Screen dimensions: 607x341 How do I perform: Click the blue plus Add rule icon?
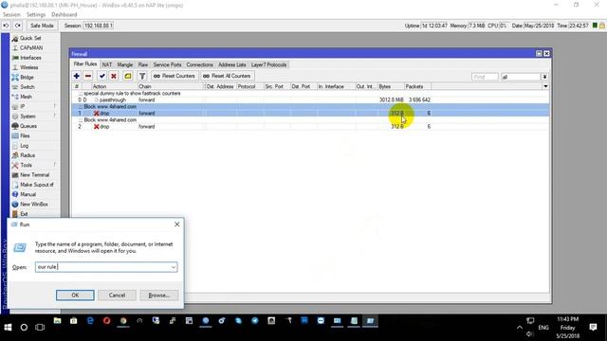point(77,76)
